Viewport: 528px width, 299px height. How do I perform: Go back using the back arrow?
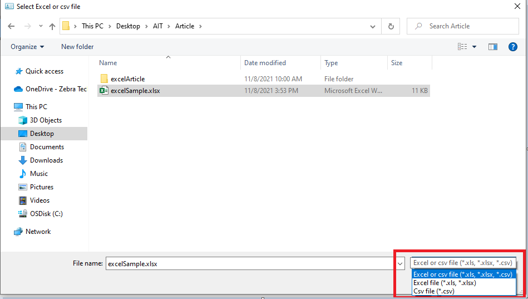click(11, 26)
